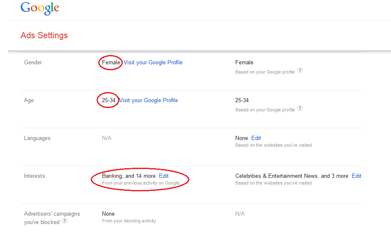Image resolution: width=391 pixels, height=235 pixels.
Task: Edit the Languages setting
Action: click(256, 138)
